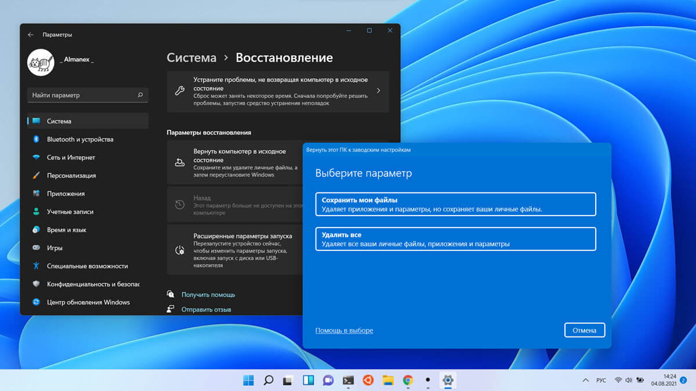Click Settings gear icon on taskbar
696x391 pixels.
click(448, 381)
